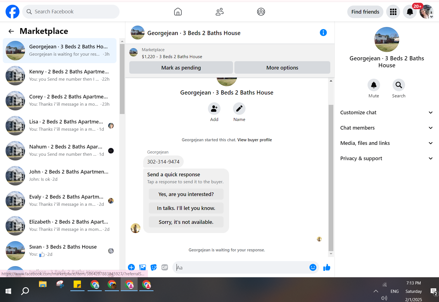Open Sticky Notes from taskbar
The image size is (439, 302).
click(77, 284)
